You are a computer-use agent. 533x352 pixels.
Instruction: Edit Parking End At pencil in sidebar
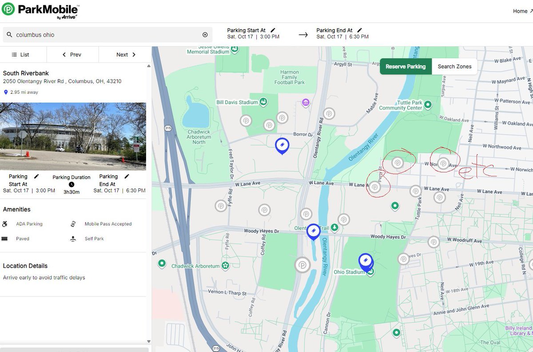pyautogui.click(x=127, y=176)
